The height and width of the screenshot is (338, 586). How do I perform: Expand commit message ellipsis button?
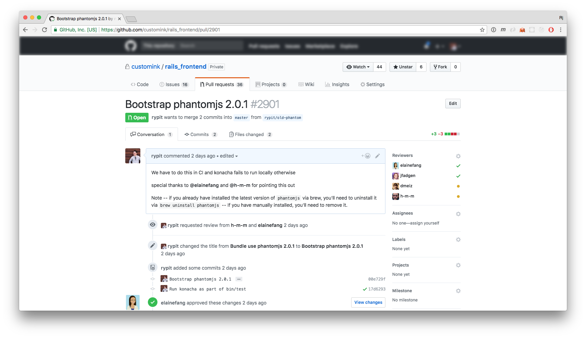coord(239,279)
